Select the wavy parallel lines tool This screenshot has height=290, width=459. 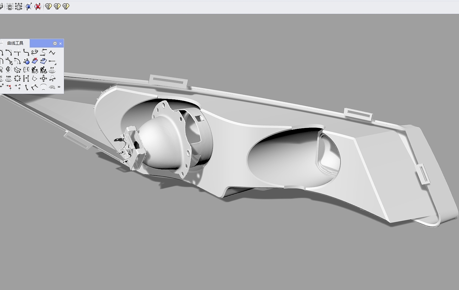[52, 87]
